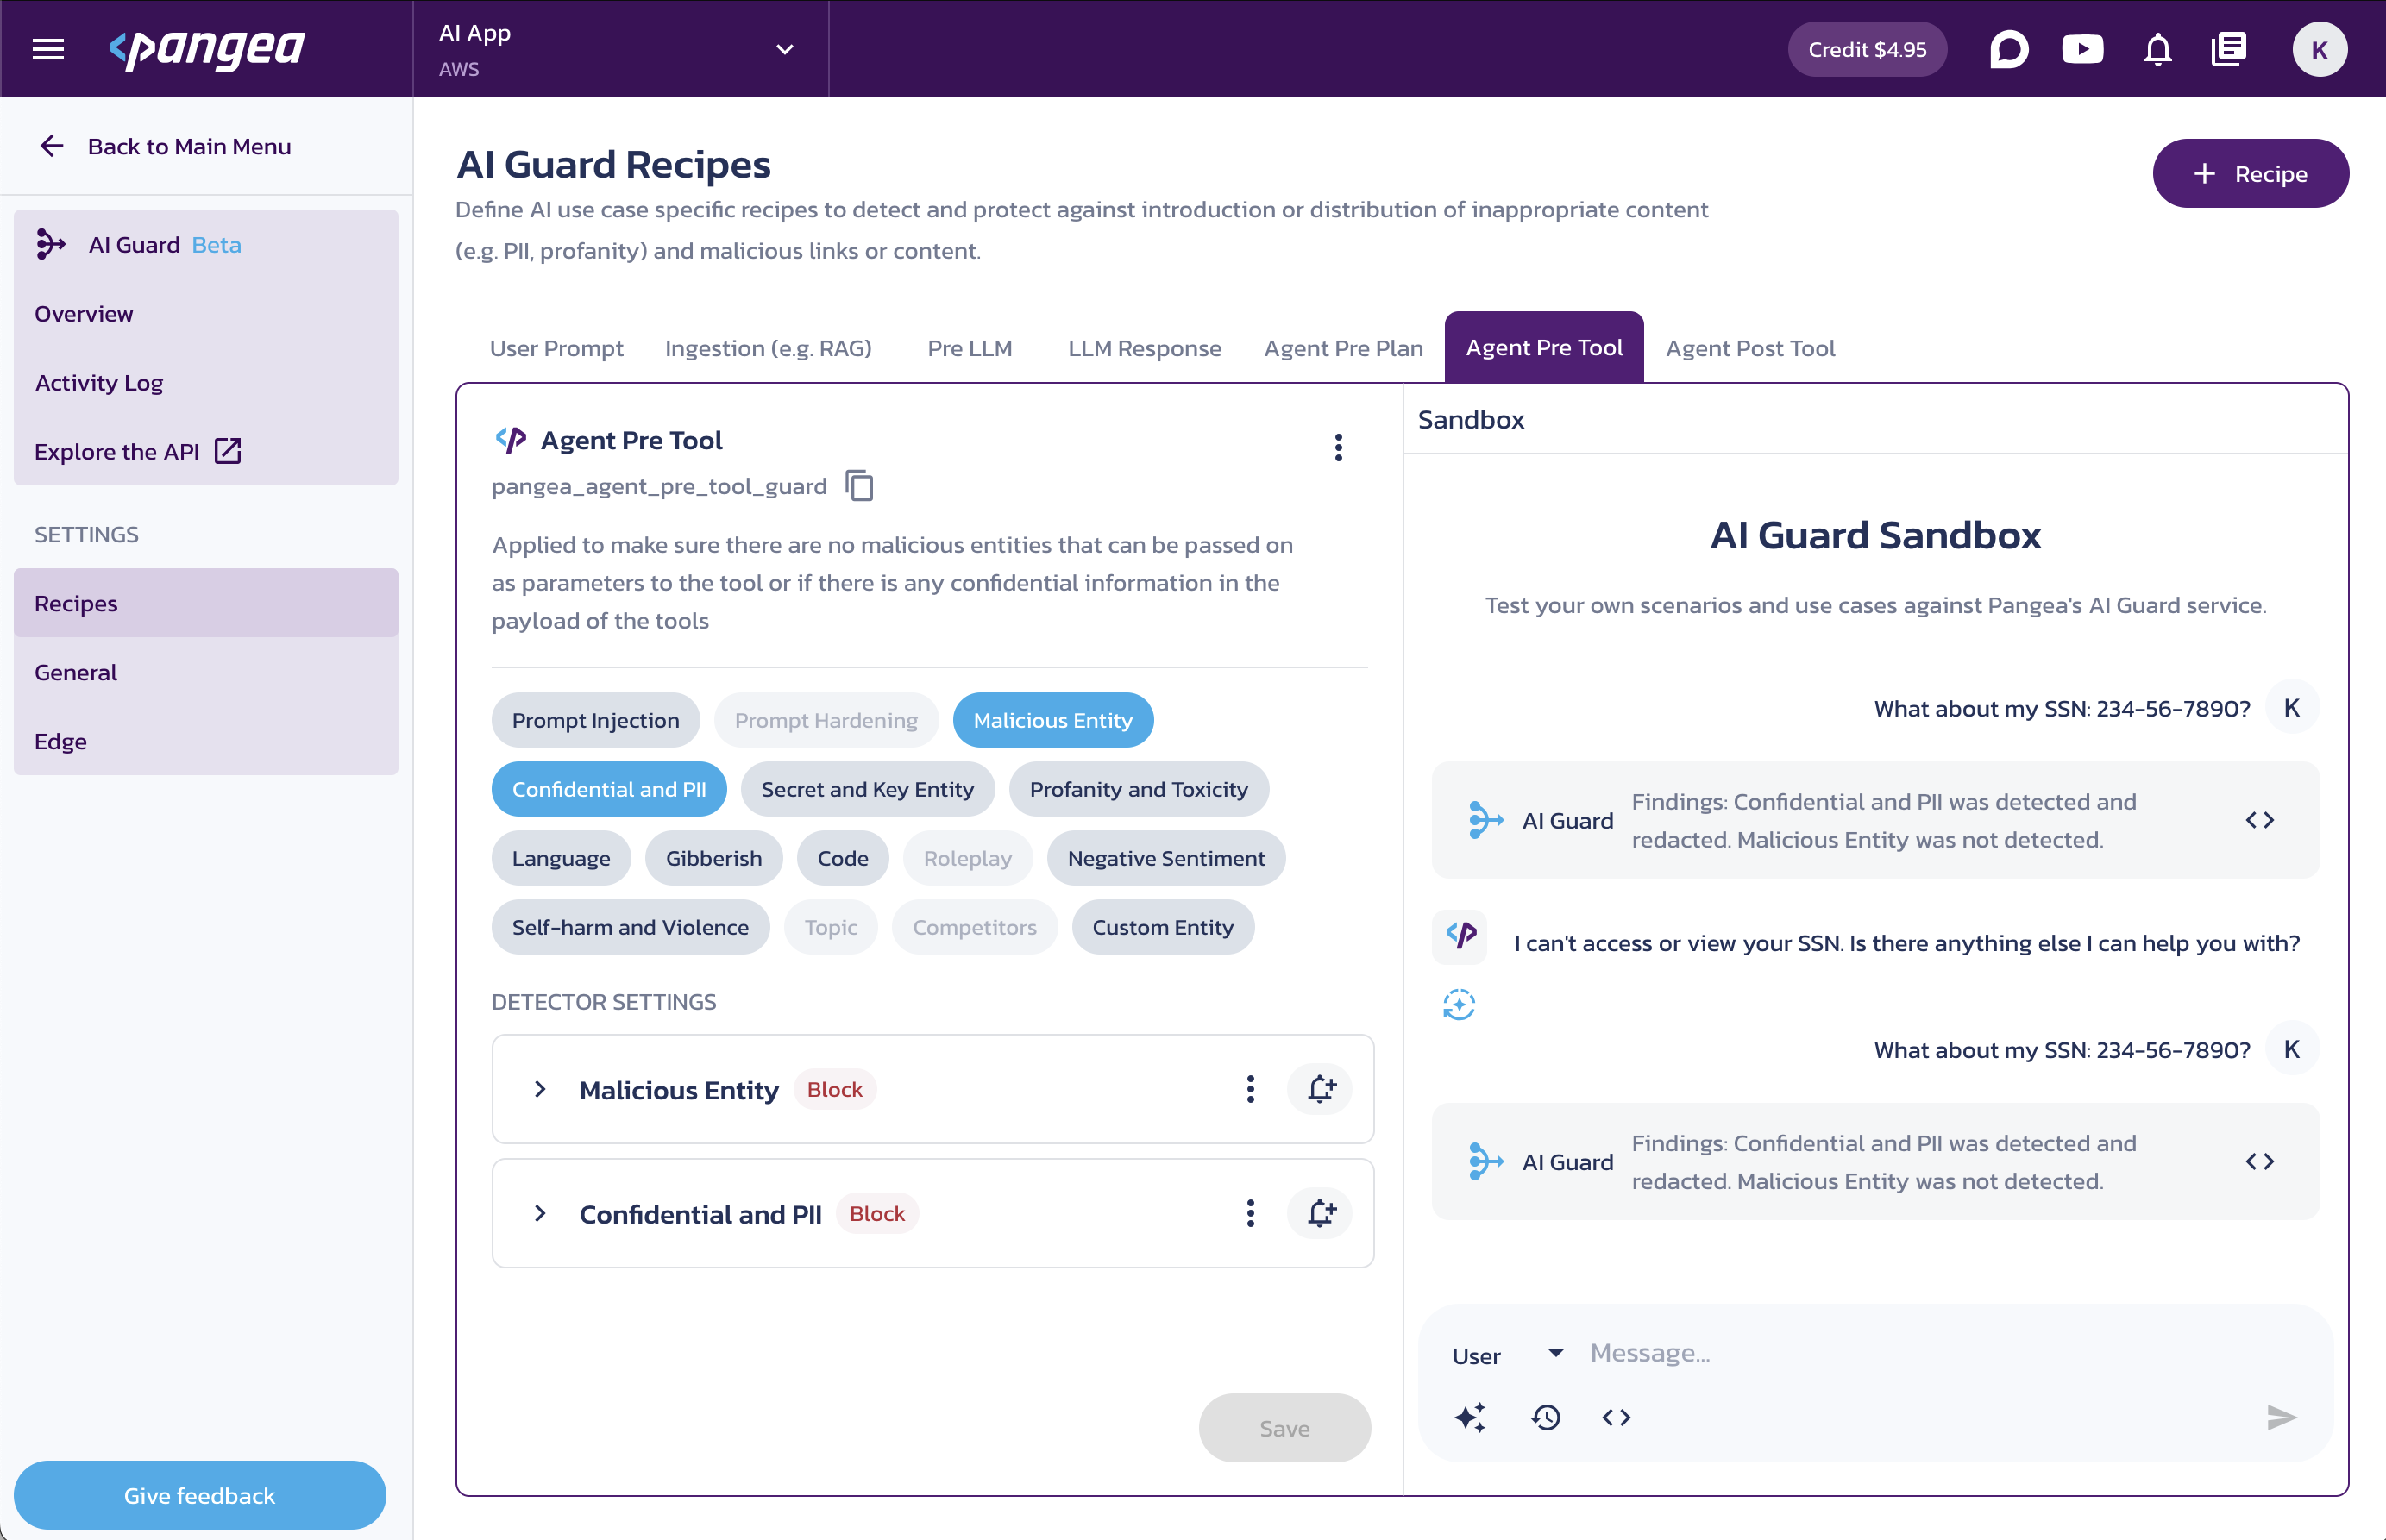The height and width of the screenshot is (1540, 2386).
Task: Open the chat support icon
Action: click(2008, 49)
